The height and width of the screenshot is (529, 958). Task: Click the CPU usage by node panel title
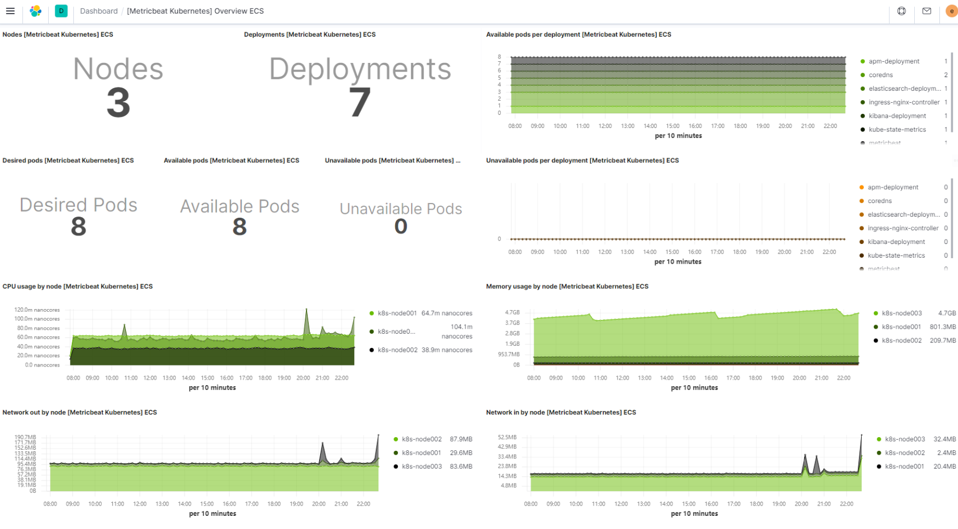click(x=78, y=287)
